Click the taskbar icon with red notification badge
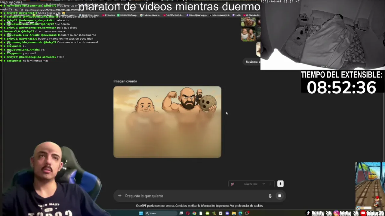 (x=247, y=213)
